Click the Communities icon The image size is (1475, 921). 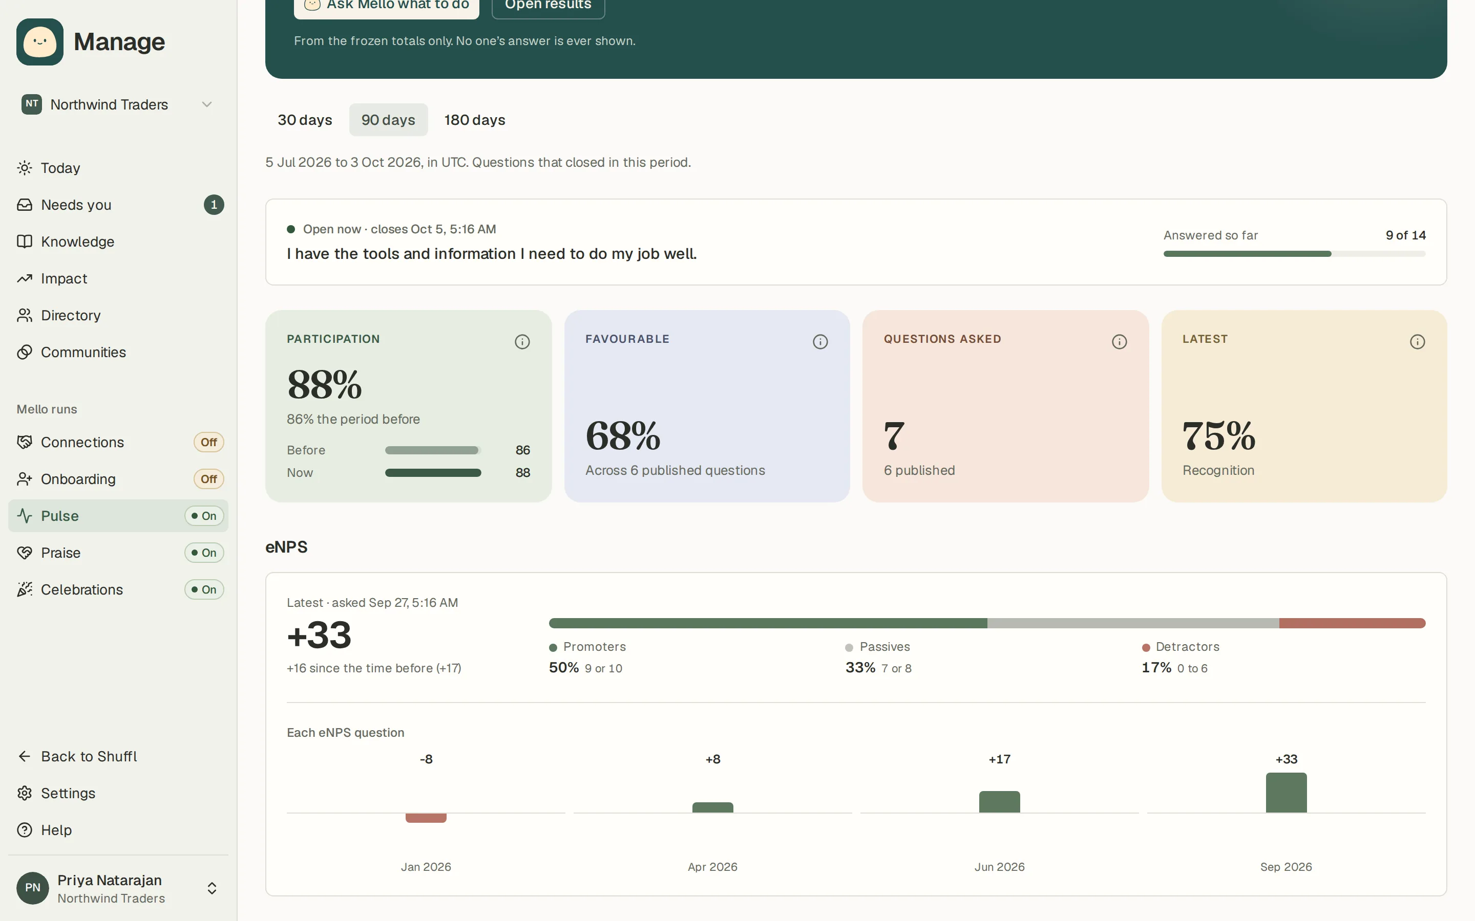(x=25, y=352)
